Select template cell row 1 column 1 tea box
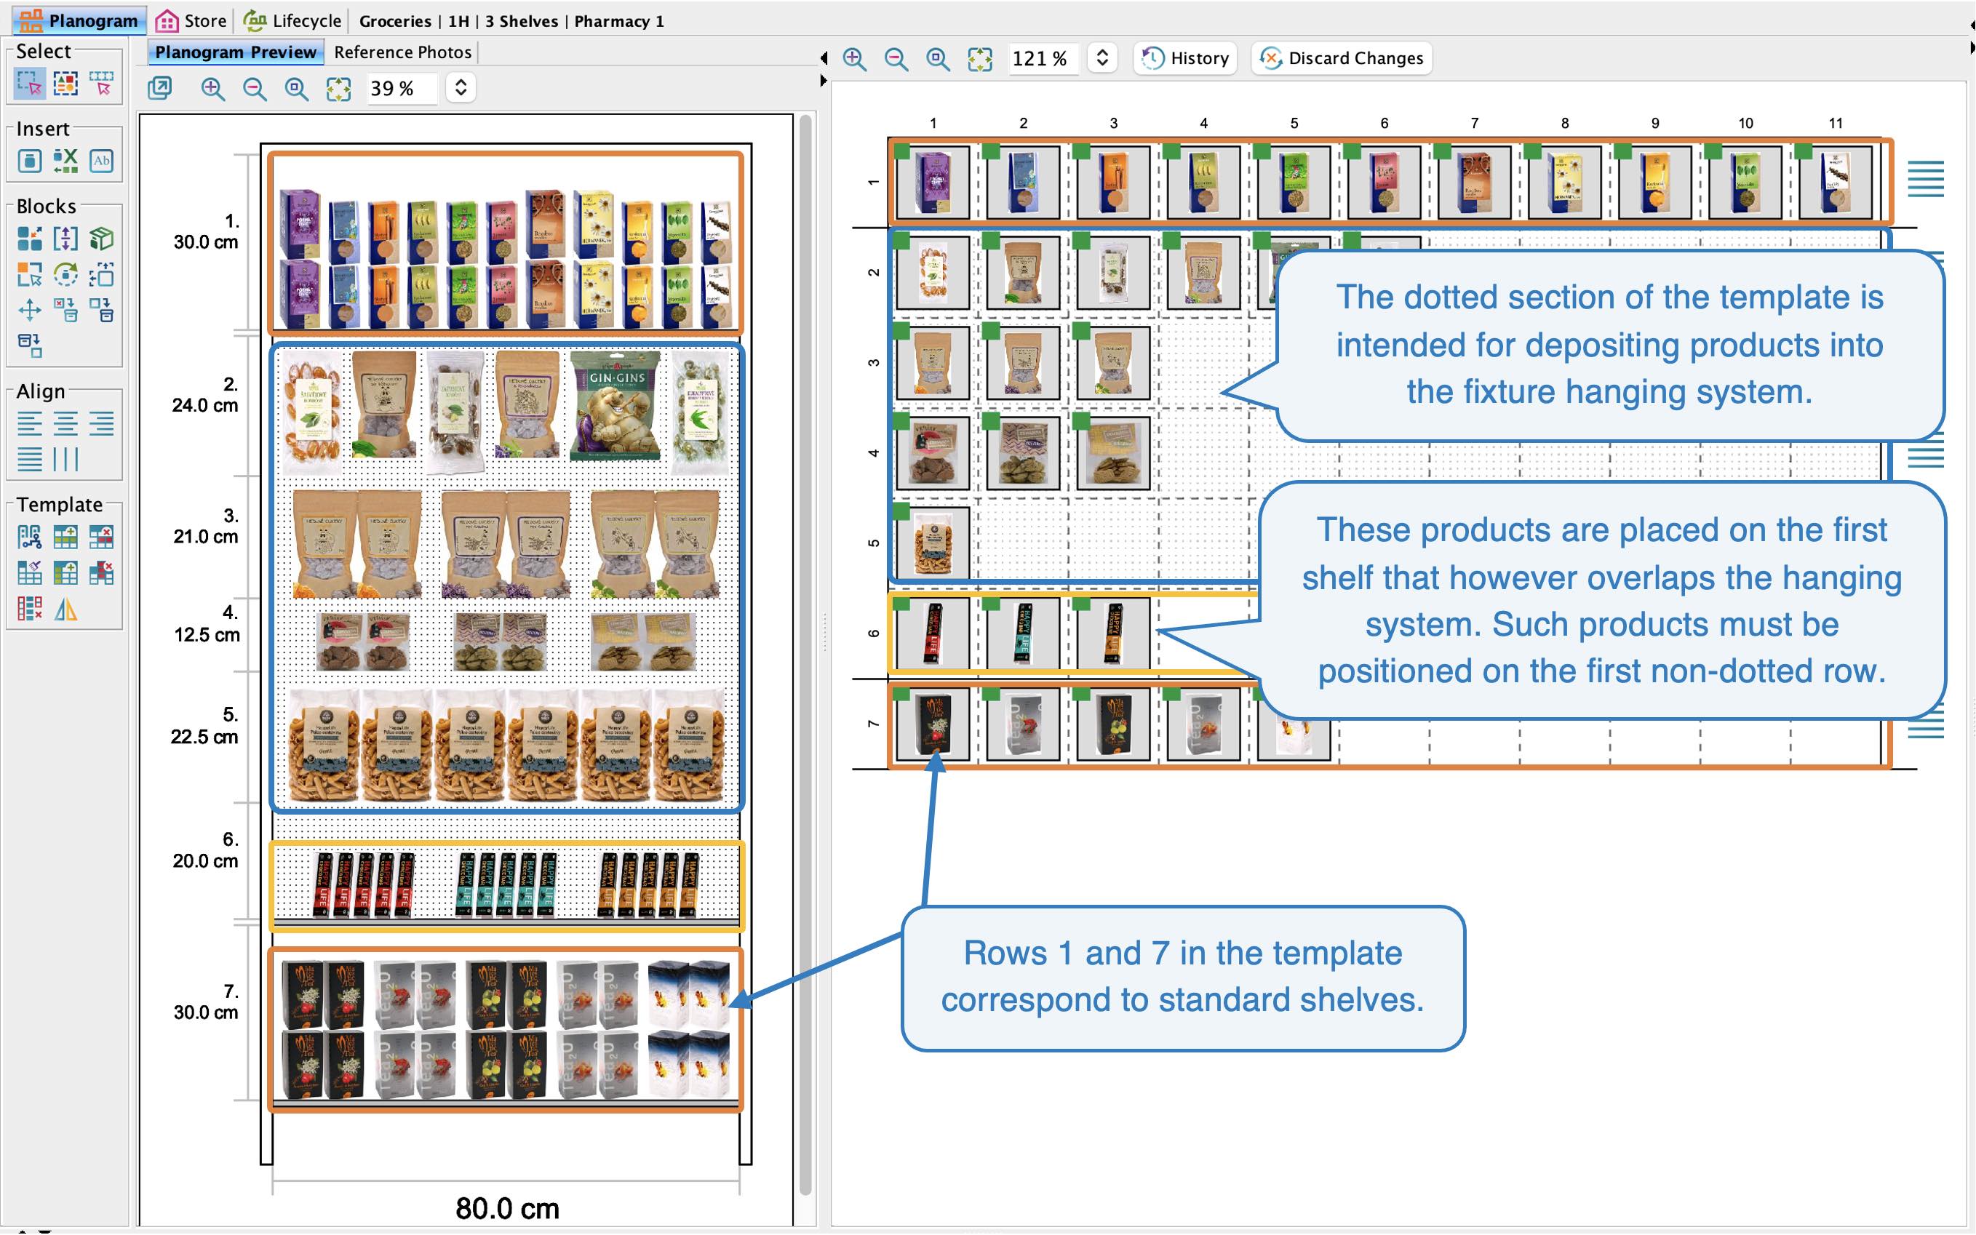Screen dimensions: 1976x1235 933,182
